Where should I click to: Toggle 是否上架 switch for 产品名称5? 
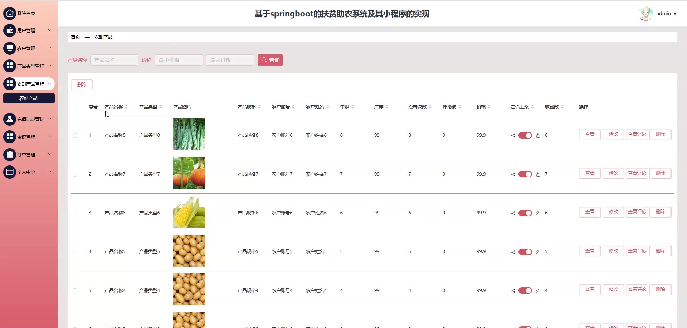(x=525, y=252)
